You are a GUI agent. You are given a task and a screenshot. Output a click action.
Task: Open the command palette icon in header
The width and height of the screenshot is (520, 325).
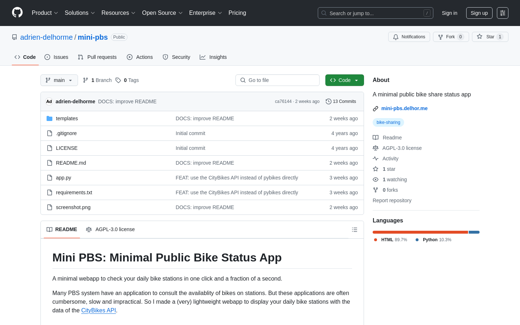(x=503, y=13)
